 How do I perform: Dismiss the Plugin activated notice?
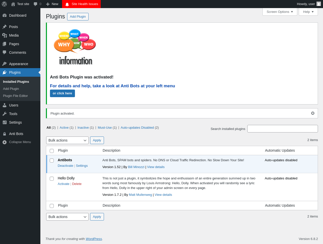click(x=313, y=113)
